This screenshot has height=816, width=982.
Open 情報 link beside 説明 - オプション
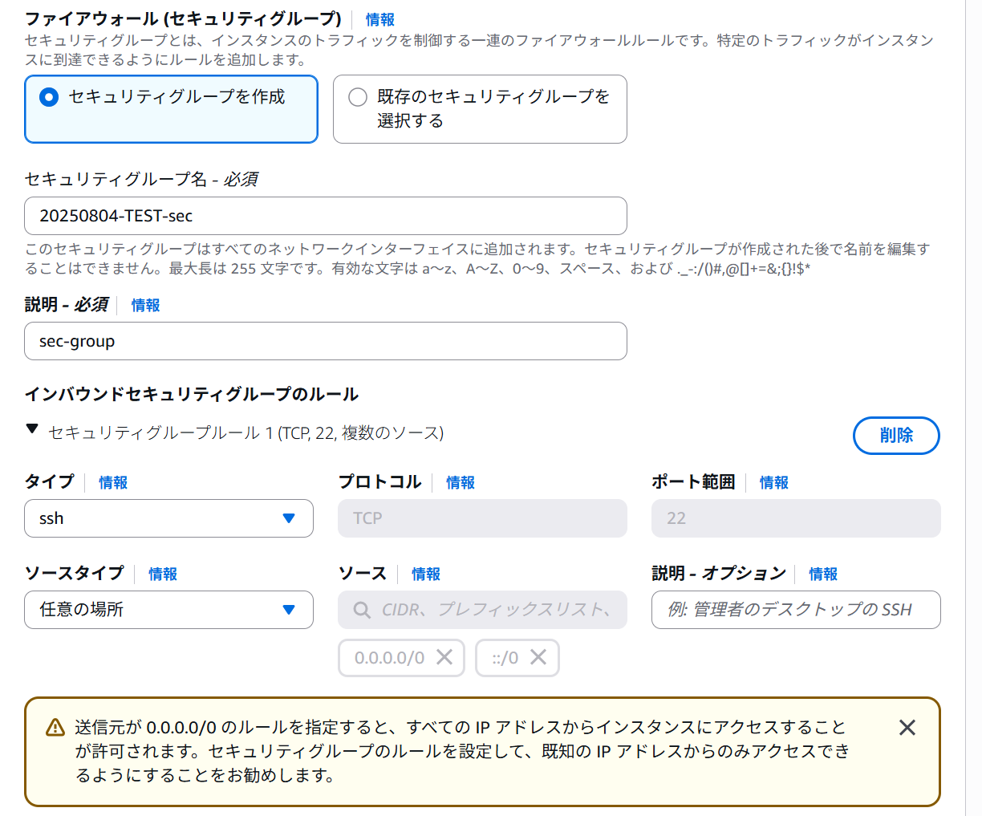coord(823,574)
